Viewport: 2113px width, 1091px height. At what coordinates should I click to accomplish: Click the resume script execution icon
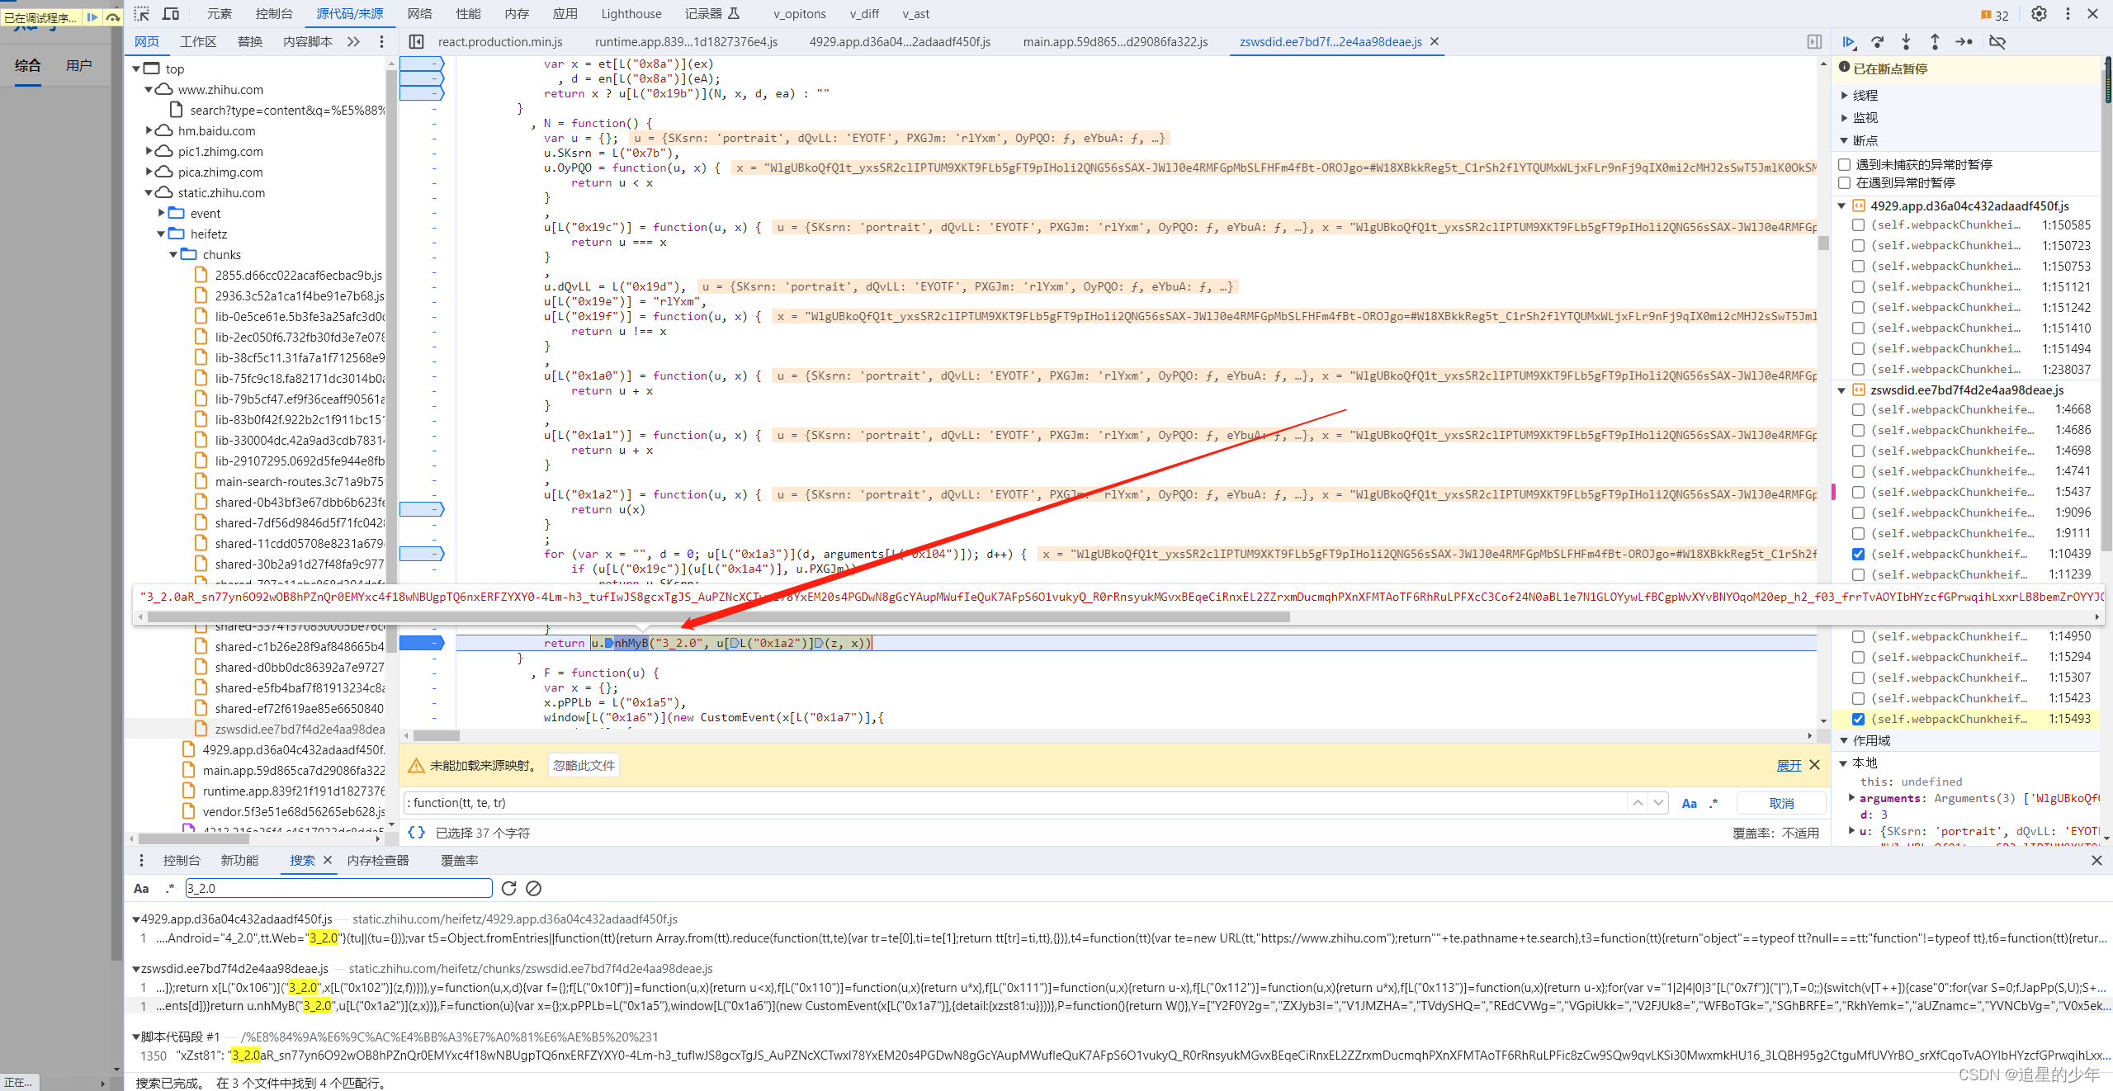[1849, 41]
